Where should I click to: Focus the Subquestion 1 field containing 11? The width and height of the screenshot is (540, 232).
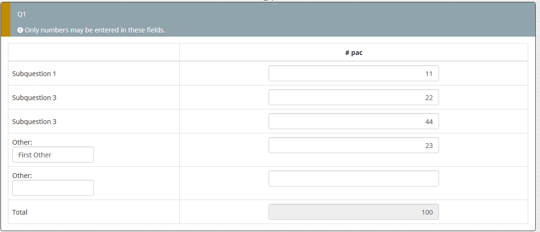click(354, 74)
